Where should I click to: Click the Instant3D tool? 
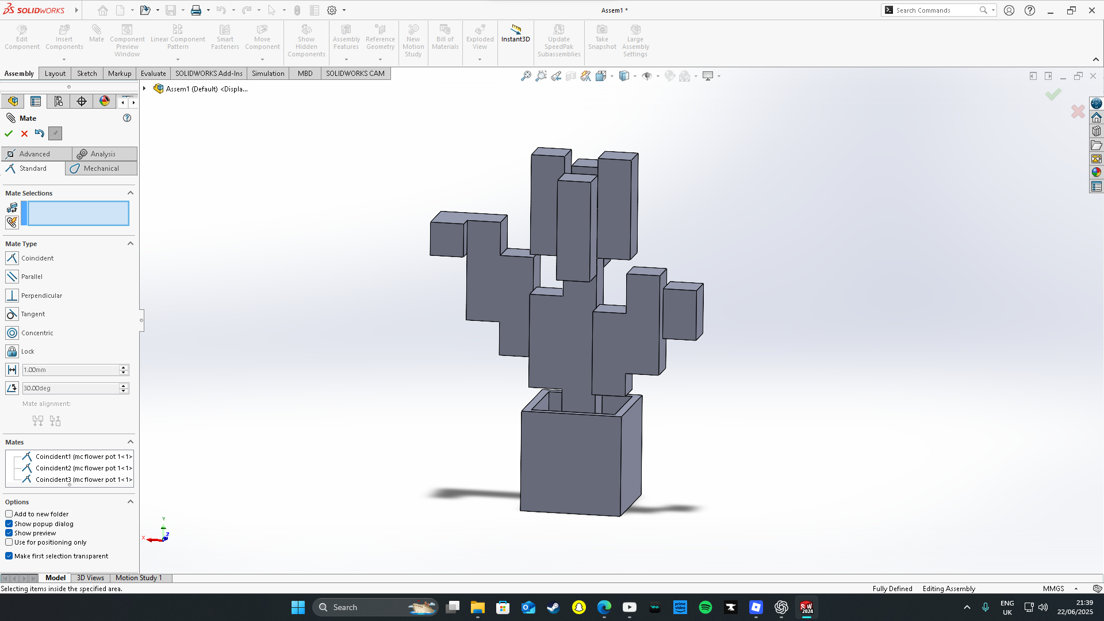(515, 33)
